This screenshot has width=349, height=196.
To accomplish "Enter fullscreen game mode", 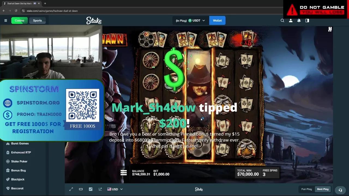I will (71, 189).
